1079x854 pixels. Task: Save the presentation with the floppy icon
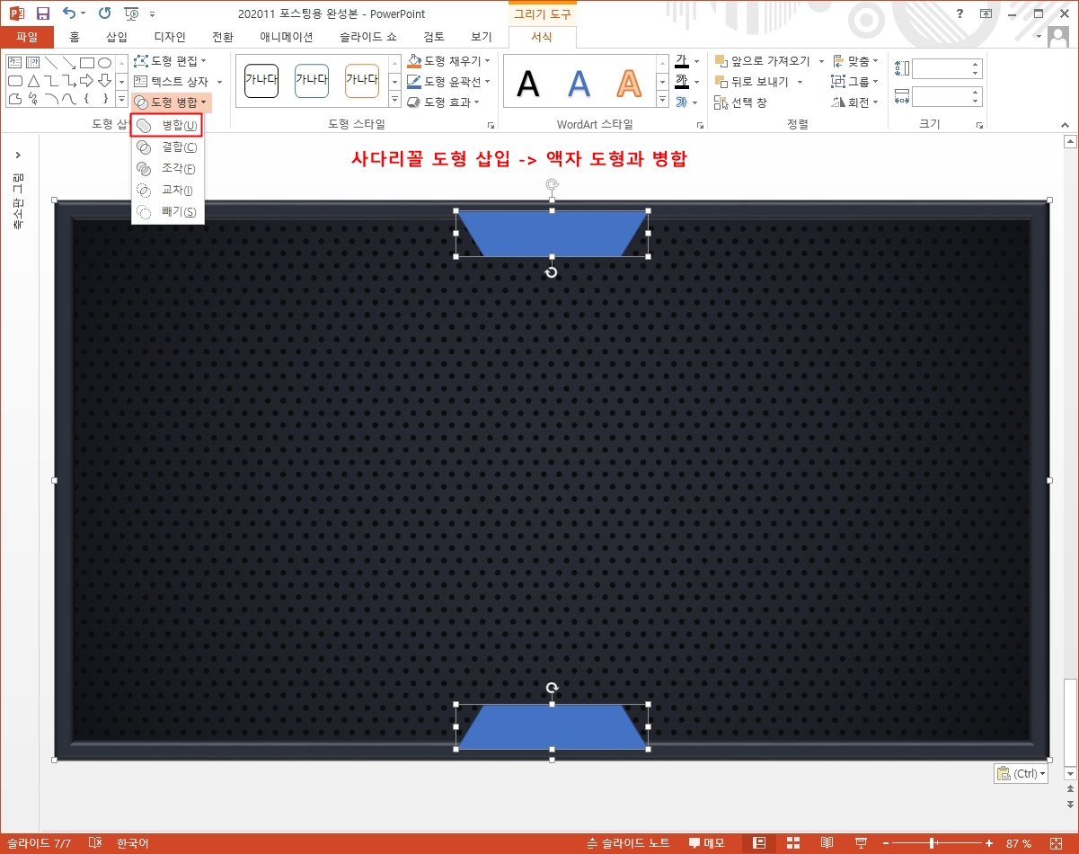pos(42,13)
